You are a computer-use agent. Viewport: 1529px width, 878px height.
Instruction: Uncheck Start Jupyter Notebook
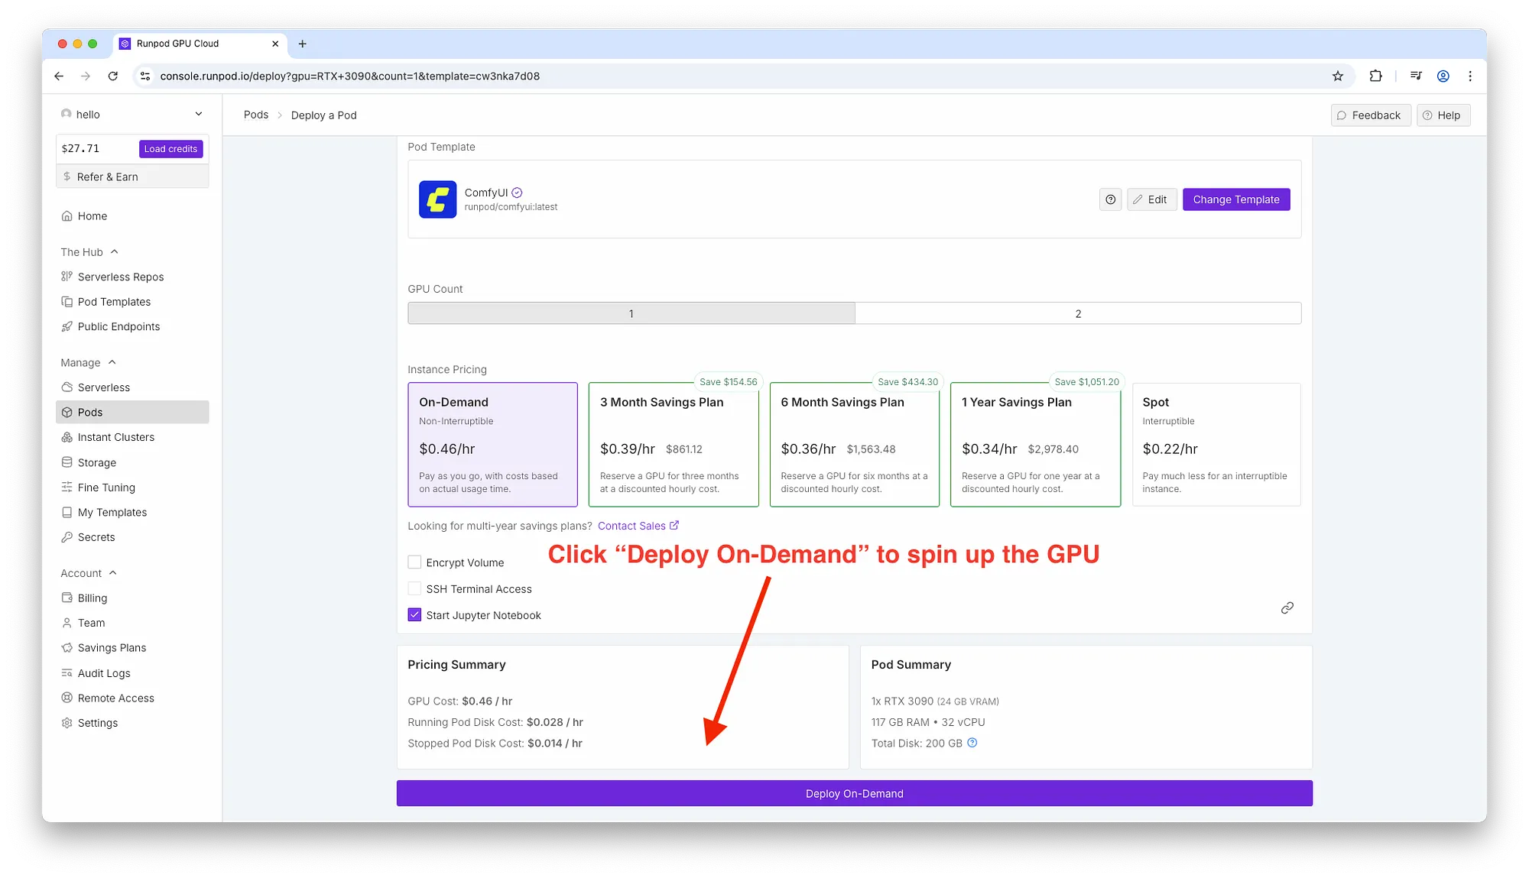pos(414,614)
